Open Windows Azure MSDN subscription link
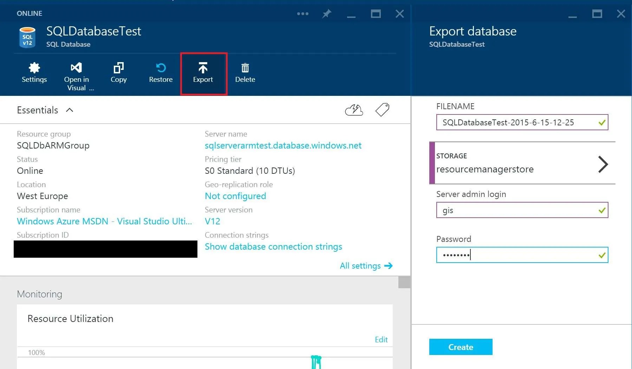 point(104,221)
